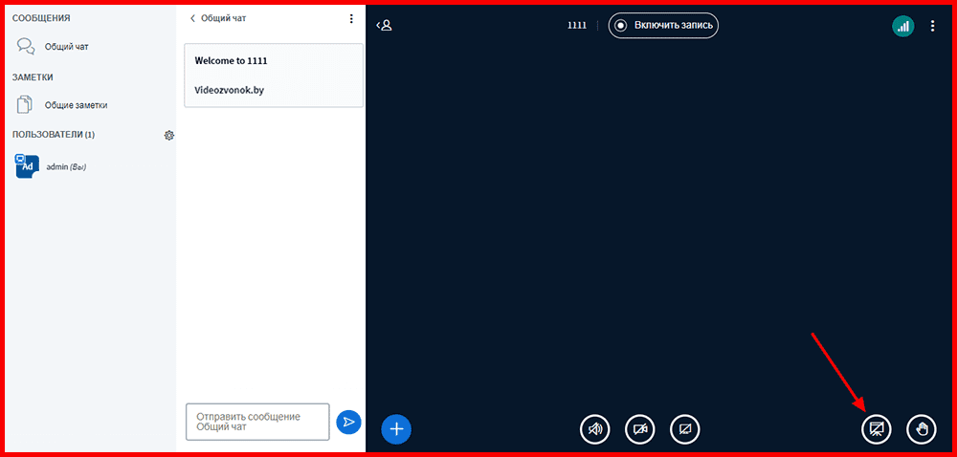Screen dimensions: 957x457
Task: Click the Videozvonok.by text in the chat
Action: coord(230,91)
